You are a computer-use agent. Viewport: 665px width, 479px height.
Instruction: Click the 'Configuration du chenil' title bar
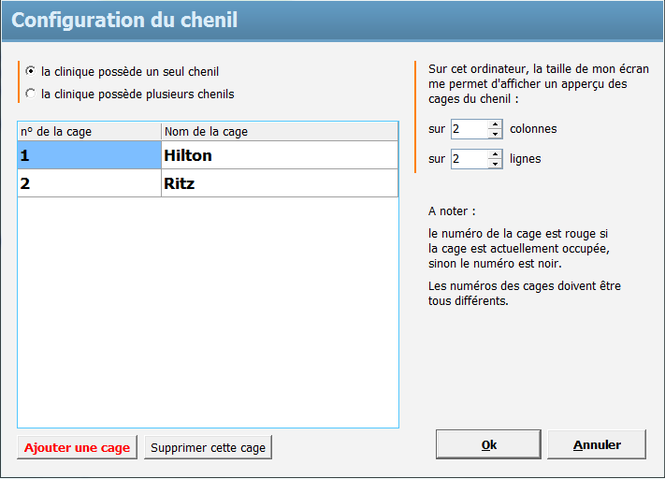332,21
